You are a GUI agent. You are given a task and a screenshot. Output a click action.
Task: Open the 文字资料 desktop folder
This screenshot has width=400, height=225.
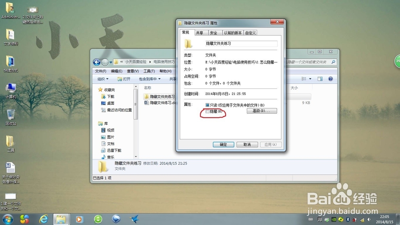tap(10, 37)
